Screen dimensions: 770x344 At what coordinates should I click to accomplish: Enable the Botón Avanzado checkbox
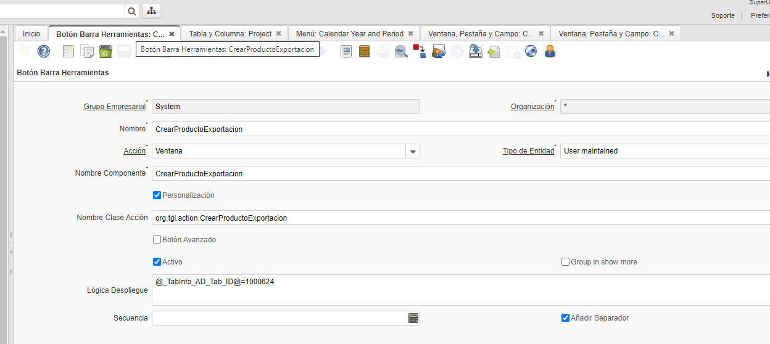tap(157, 240)
